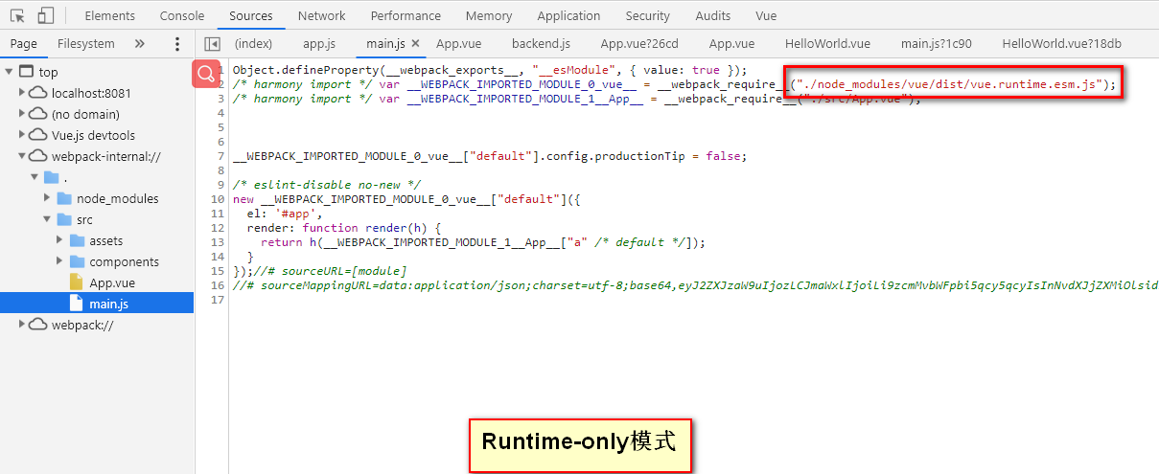Open the Application panel
Viewport: 1159px width, 474px height.
(x=568, y=15)
